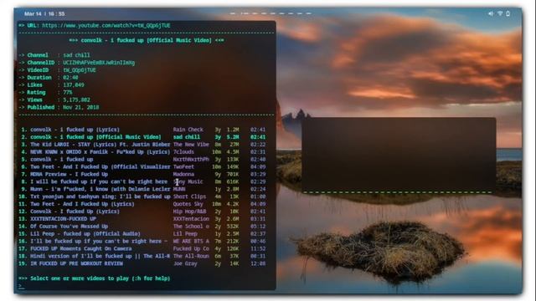This screenshot has width=536, height=301.
Task: Click the Published date Nov 21, 2018
Action: click(x=81, y=107)
